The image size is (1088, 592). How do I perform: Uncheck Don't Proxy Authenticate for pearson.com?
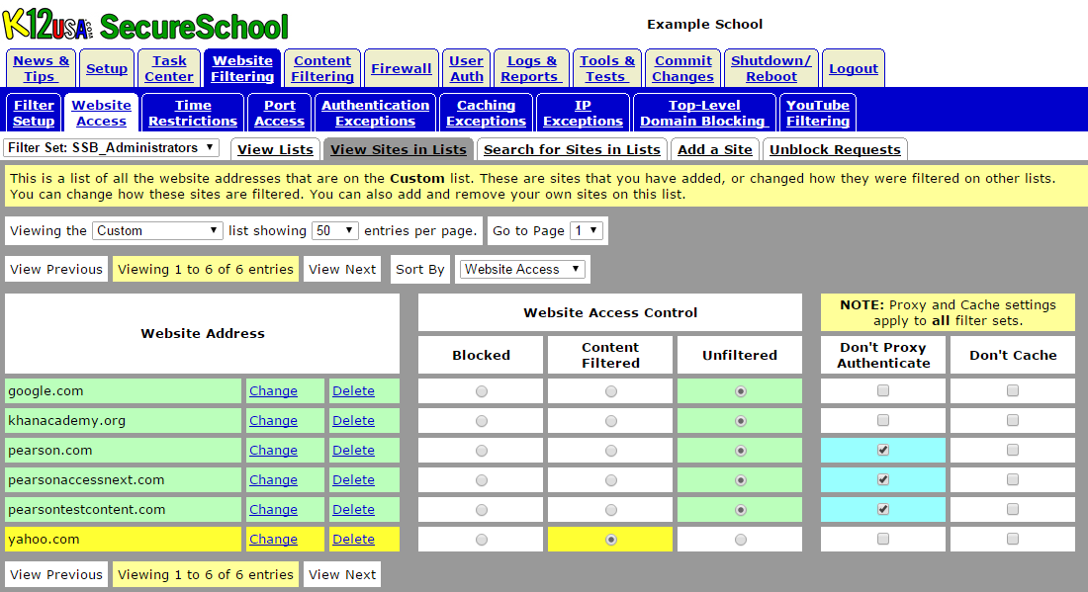tap(883, 450)
